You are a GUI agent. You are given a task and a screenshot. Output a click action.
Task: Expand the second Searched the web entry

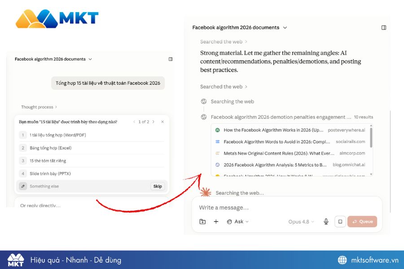coord(224,87)
